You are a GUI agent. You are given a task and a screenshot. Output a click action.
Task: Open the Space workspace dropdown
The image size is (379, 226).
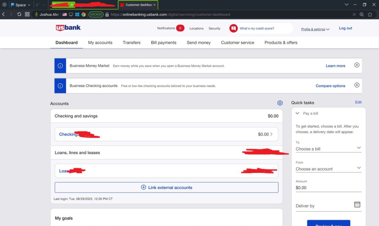click(x=21, y=5)
